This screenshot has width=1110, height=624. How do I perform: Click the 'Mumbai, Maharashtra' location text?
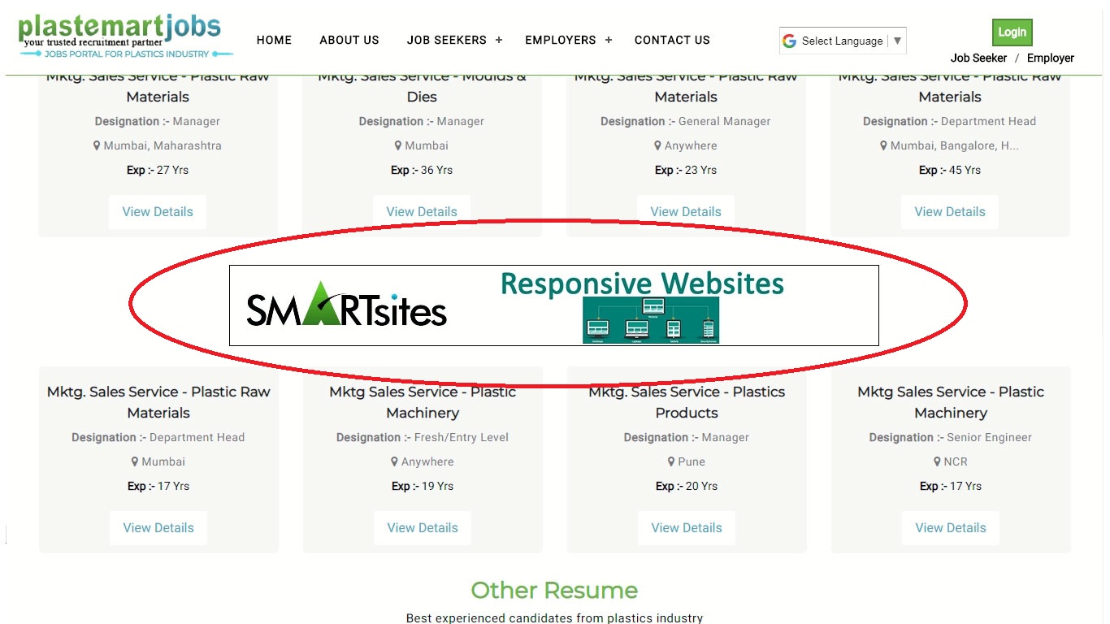[163, 145]
